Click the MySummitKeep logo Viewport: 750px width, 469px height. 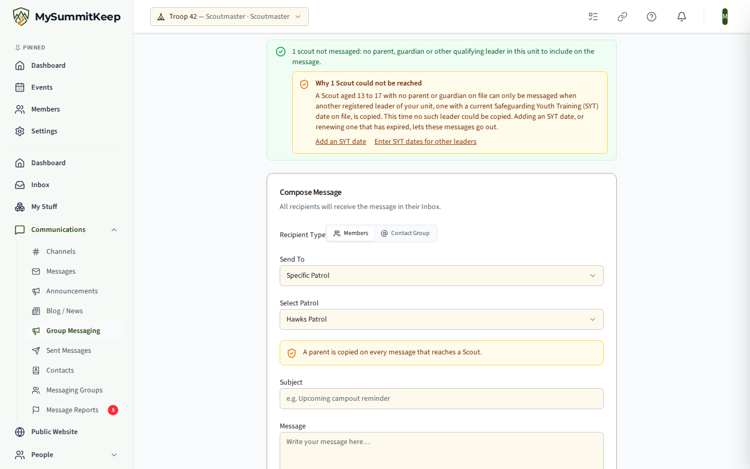(67, 17)
